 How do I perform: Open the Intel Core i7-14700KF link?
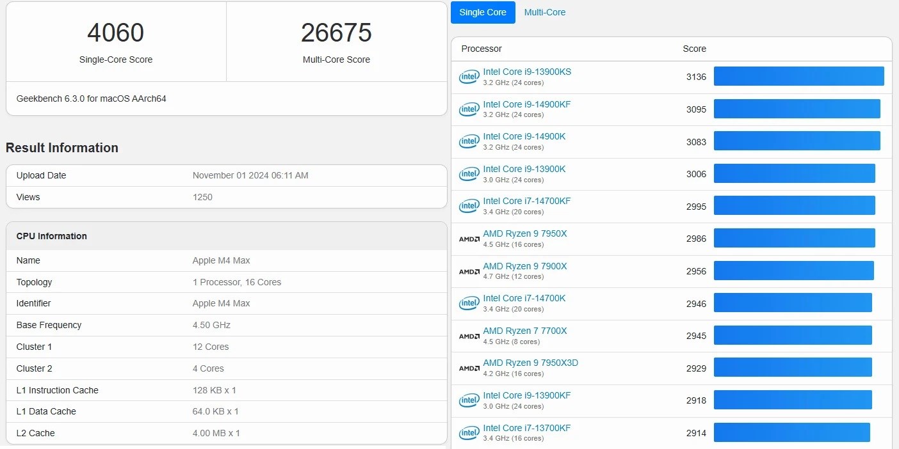coord(526,201)
